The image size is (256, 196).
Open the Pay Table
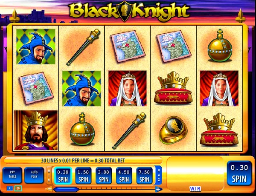coord(12,175)
